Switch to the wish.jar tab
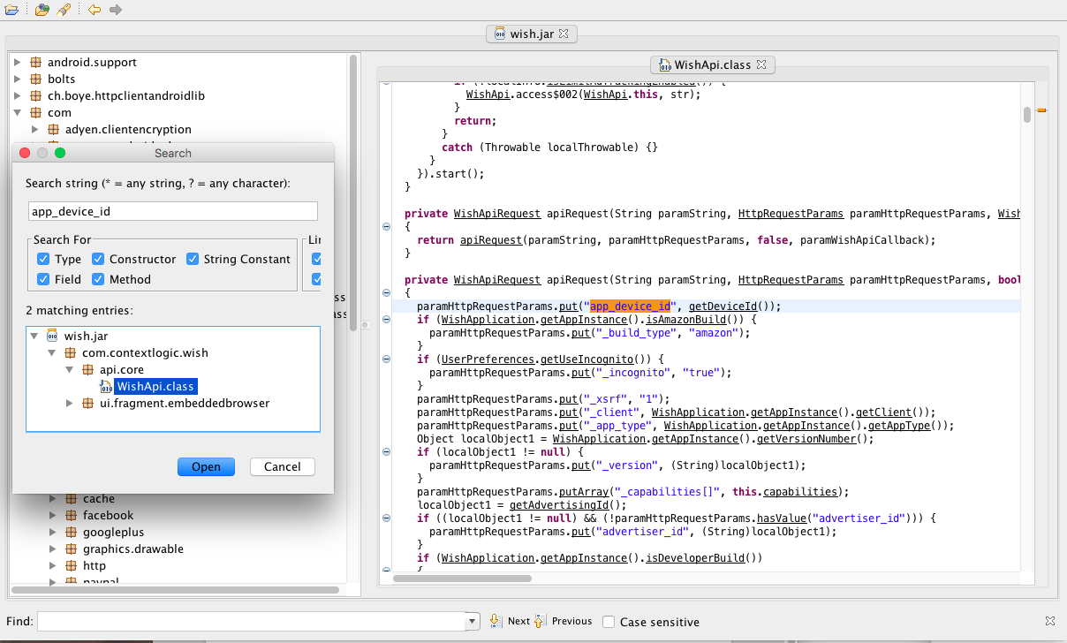This screenshot has width=1067, height=643. click(x=532, y=34)
